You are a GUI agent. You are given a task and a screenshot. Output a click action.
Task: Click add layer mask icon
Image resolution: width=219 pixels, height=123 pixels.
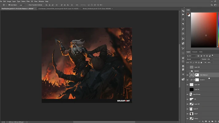(206, 121)
